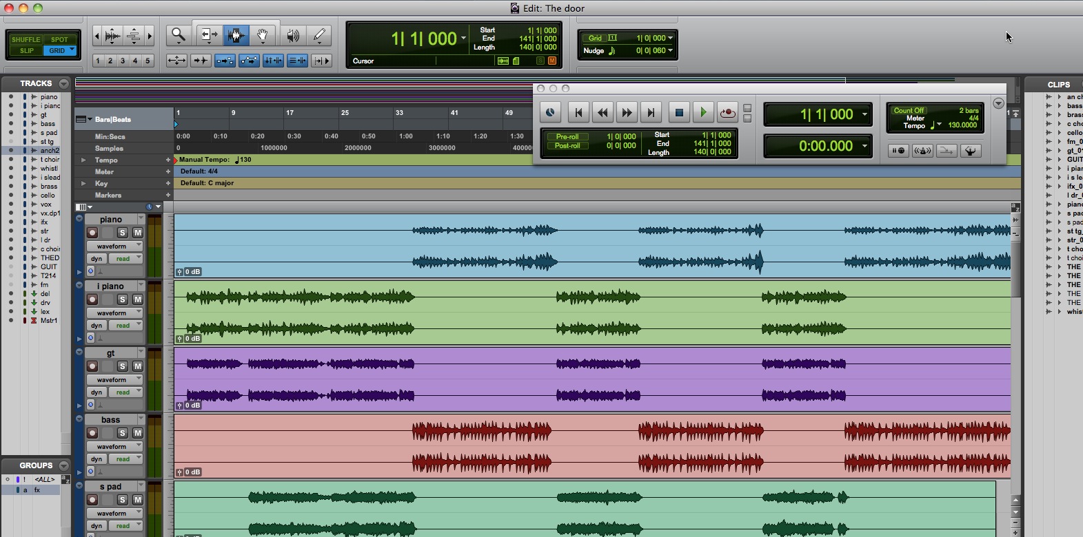Select the Grabber hand tool
Screen dimensions: 1083x537
pos(263,35)
